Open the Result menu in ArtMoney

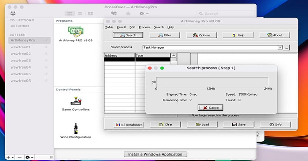[x=121, y=27]
